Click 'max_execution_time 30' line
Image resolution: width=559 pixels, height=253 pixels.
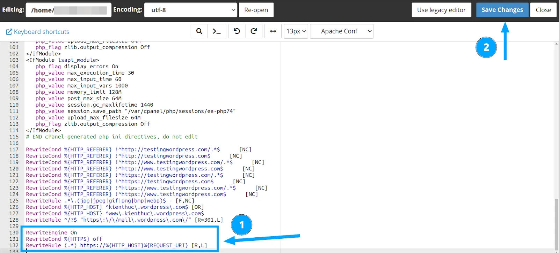tap(85, 73)
